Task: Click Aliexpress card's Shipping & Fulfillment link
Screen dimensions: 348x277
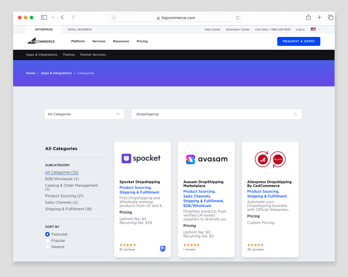Action: (267, 196)
